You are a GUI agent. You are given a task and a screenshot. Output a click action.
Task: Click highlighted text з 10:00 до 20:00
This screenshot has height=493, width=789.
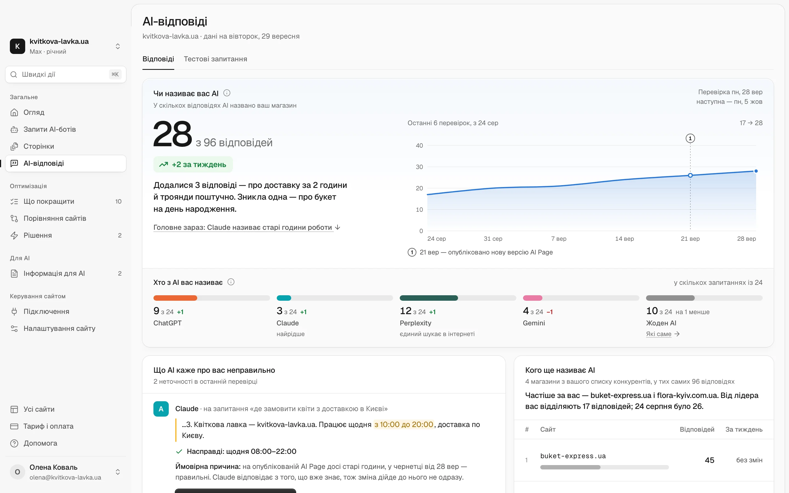click(404, 424)
